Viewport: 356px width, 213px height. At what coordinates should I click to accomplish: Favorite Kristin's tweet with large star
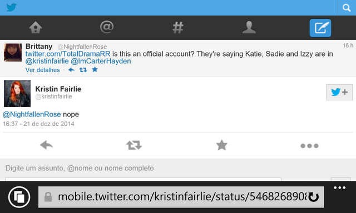221,145
